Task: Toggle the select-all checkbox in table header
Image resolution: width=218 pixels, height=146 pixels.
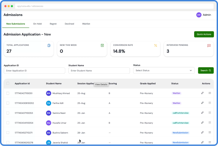Action: click(8, 83)
